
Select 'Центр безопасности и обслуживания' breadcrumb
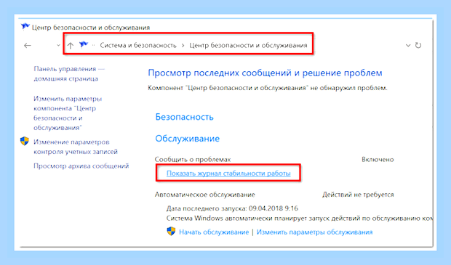pyautogui.click(x=248, y=45)
